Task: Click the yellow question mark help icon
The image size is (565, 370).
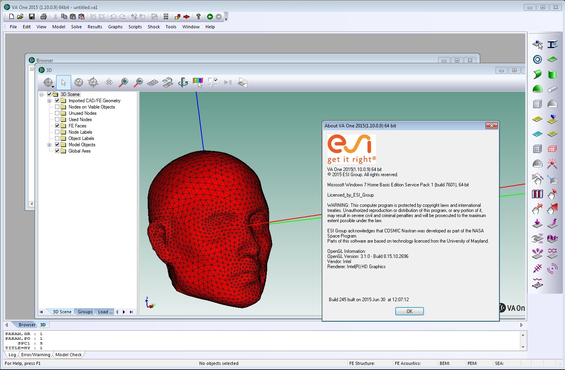Action: coord(198,17)
